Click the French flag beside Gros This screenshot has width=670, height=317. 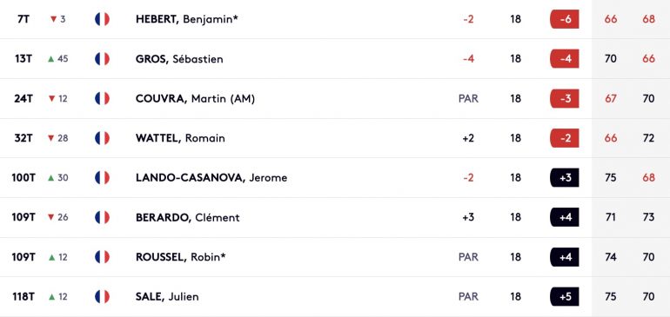pyautogui.click(x=102, y=59)
